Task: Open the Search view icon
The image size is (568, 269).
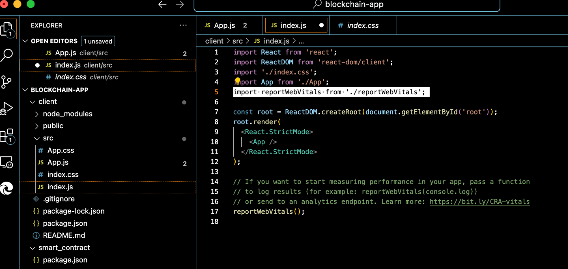Action: tap(7, 55)
